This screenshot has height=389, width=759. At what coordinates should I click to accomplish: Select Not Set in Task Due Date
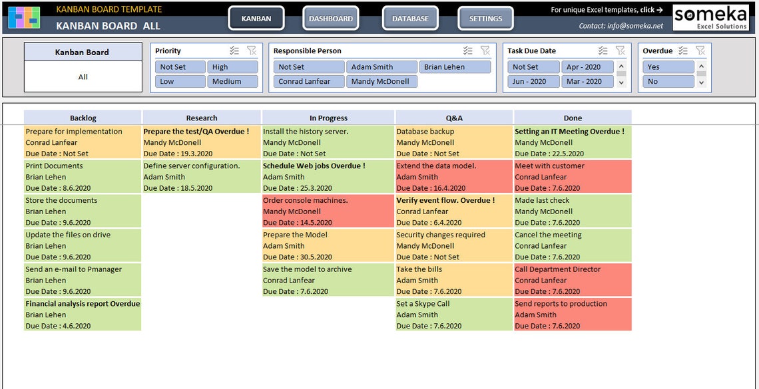(x=533, y=67)
